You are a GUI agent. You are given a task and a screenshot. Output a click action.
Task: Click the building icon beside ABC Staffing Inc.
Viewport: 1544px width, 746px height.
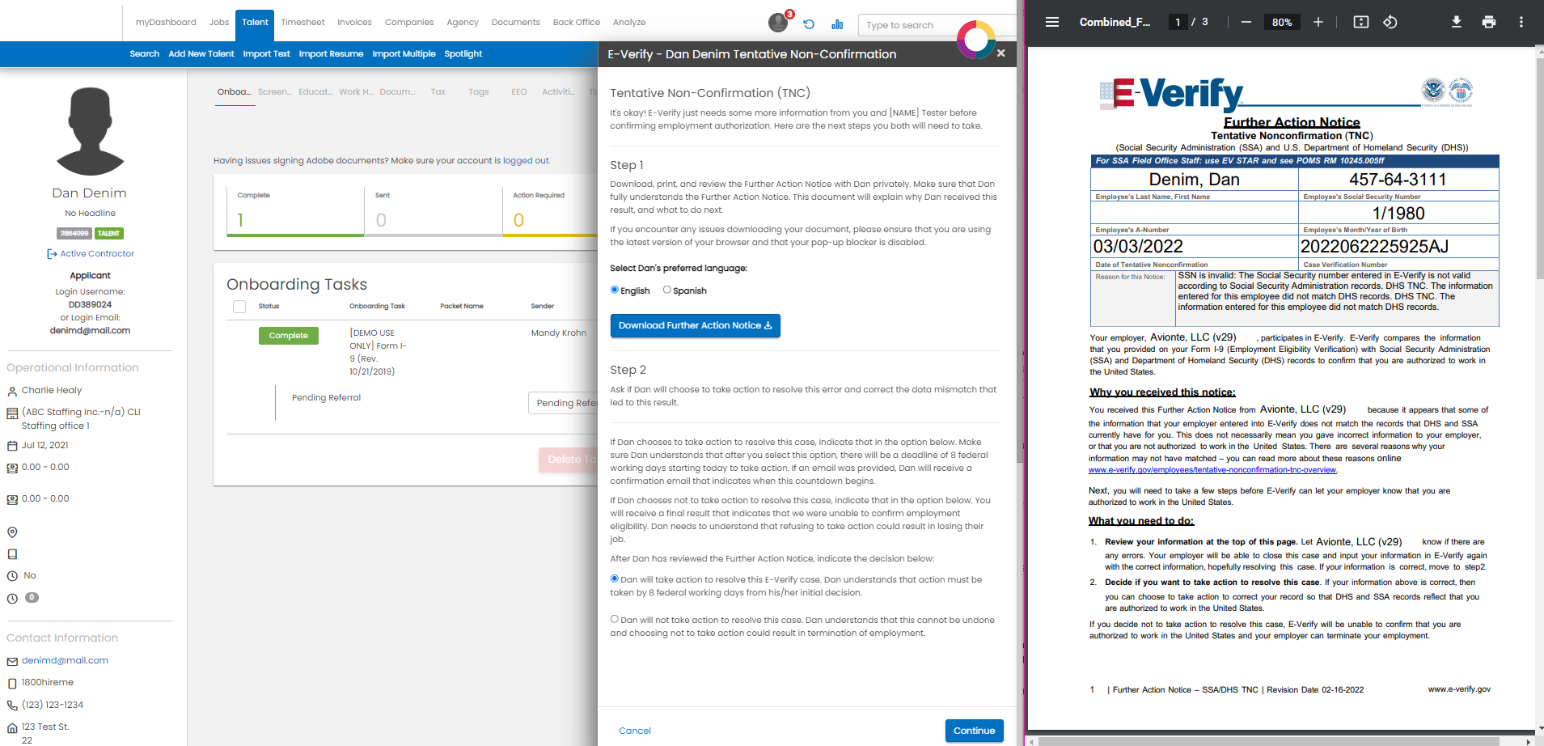(x=12, y=413)
